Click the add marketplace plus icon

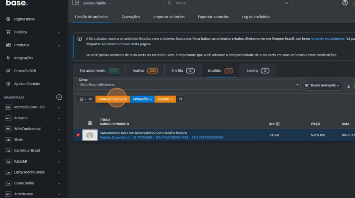point(59,97)
